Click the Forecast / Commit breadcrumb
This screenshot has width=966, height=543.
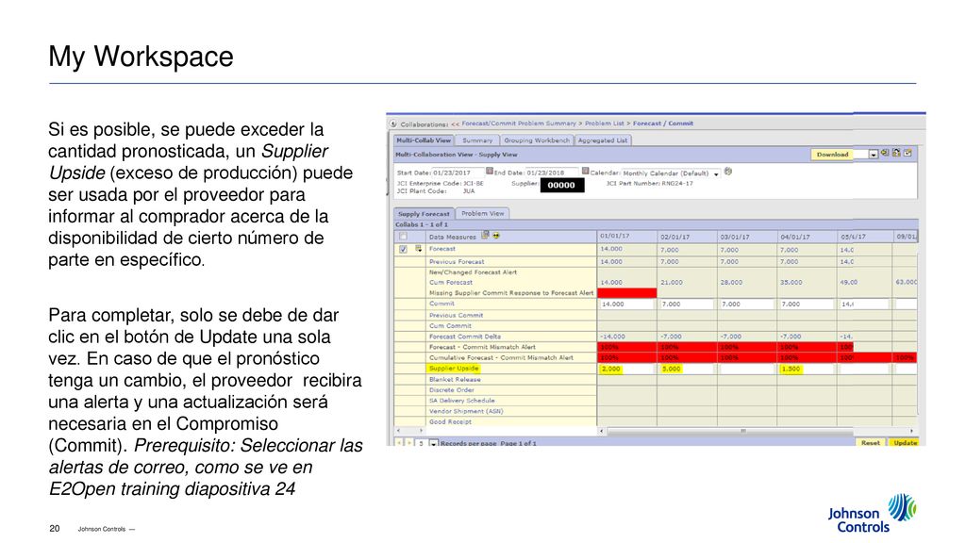pyautogui.click(x=663, y=123)
